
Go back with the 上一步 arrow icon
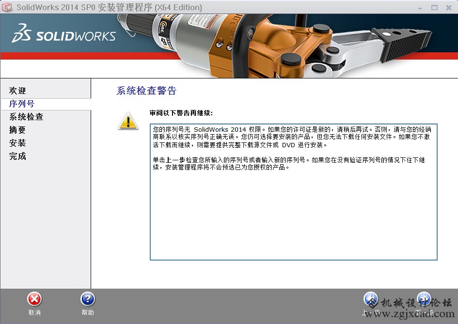371,299
